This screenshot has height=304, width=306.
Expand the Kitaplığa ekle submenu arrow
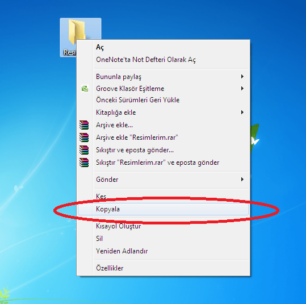242,113
